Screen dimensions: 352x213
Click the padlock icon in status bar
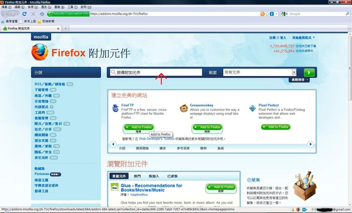293,209
